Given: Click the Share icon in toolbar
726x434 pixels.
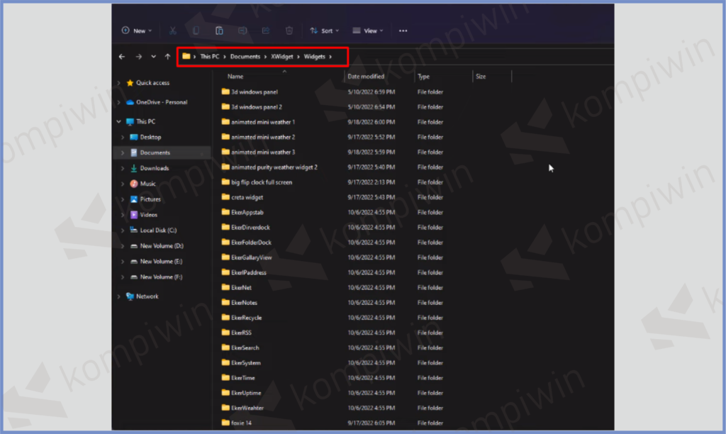Looking at the screenshot, I should point(266,30).
